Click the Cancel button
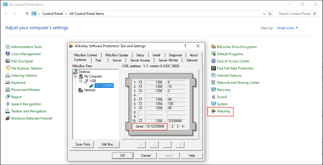This screenshot has height=165, width=323. click(x=146, y=156)
